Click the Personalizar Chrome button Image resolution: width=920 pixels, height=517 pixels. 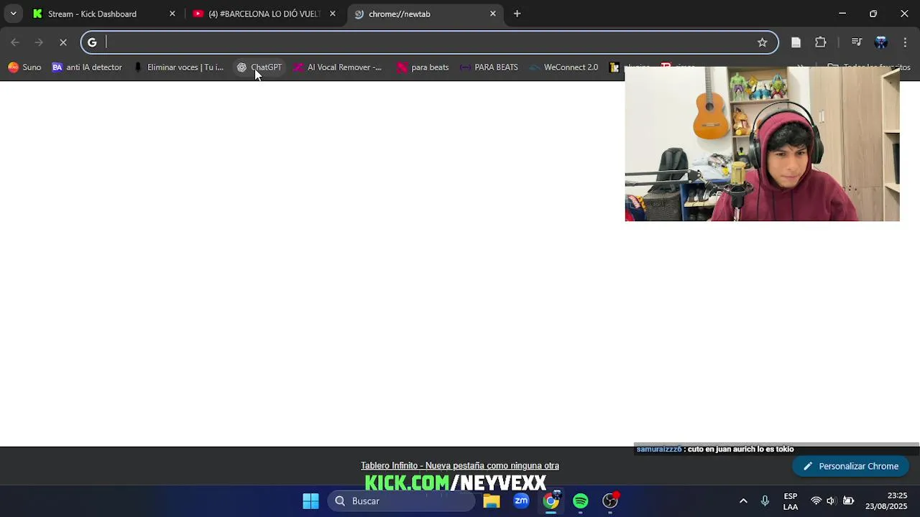click(x=850, y=466)
